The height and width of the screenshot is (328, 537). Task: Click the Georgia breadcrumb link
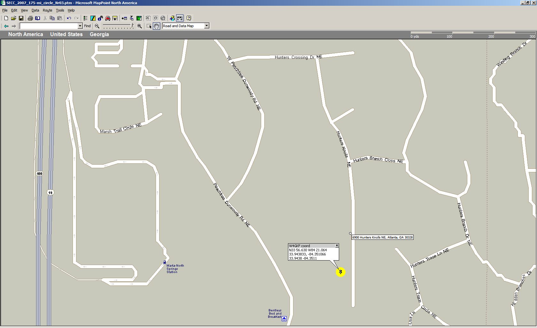(x=99, y=34)
